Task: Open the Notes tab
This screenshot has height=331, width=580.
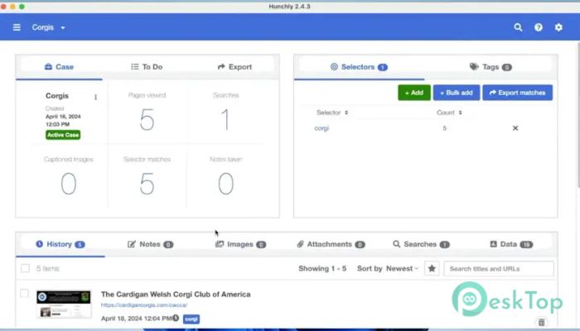Action: click(150, 244)
